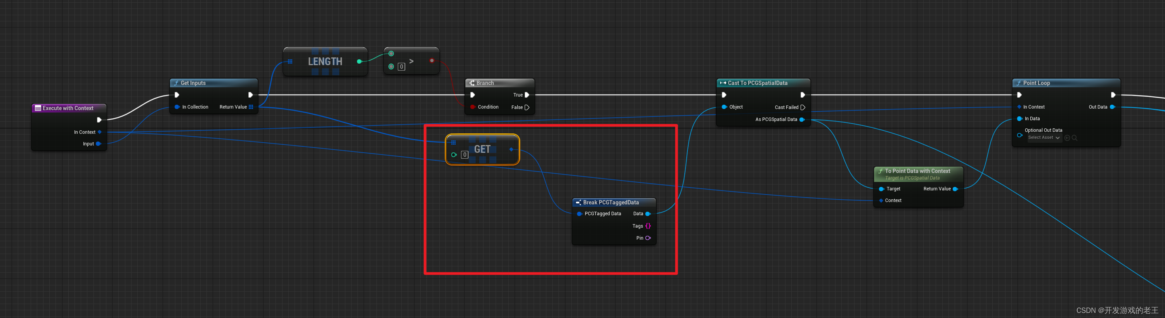Click integer output pin on LENGTH node
The height and width of the screenshot is (318, 1165).
point(359,61)
